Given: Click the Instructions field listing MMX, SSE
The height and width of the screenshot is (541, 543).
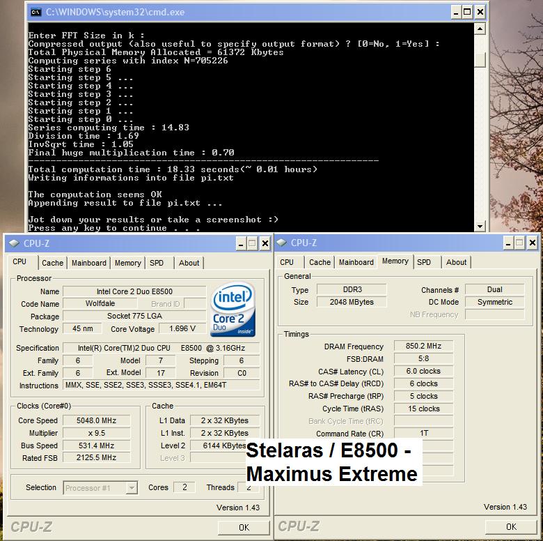Looking at the screenshot, I should (161, 385).
